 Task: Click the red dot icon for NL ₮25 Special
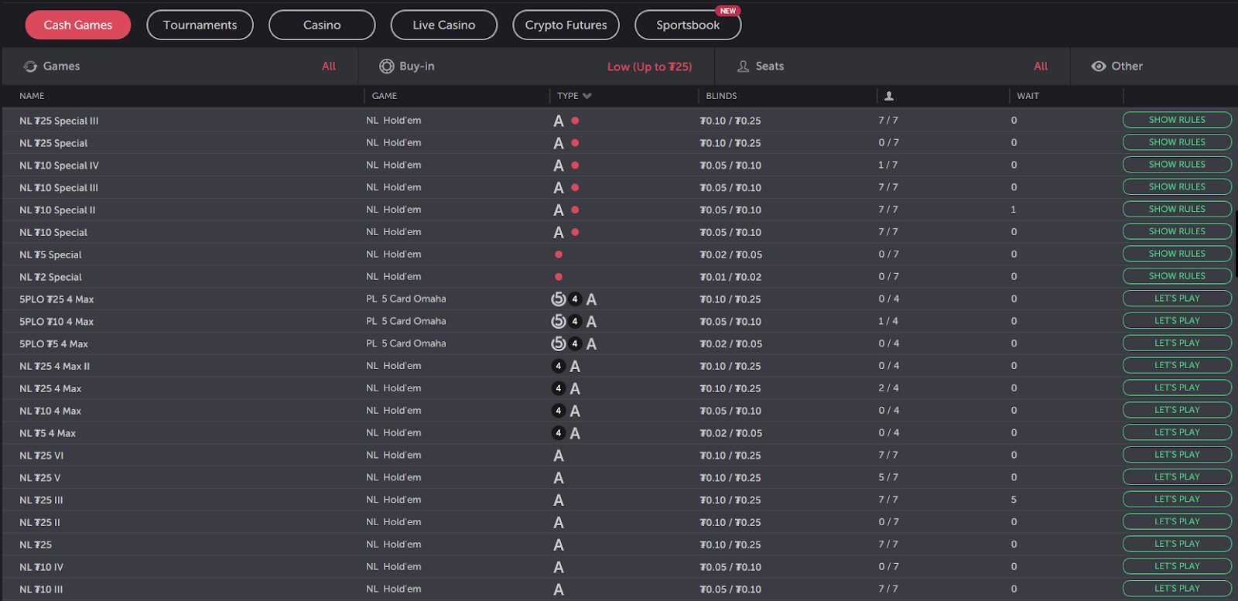tap(575, 143)
